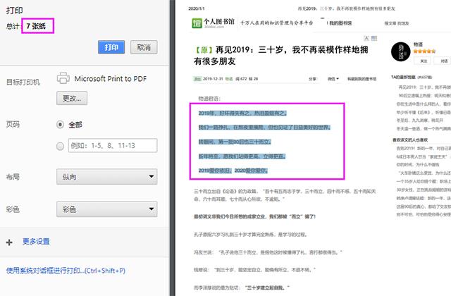Click the black round author avatar in preview
Screen dimensions: 451x296
401,51
